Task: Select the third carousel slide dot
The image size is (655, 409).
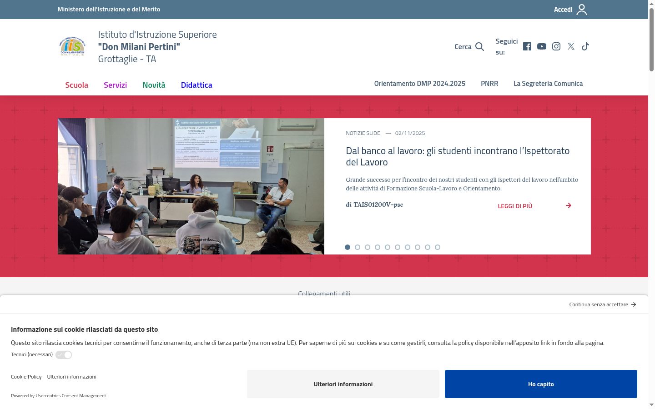Action: [x=368, y=247]
